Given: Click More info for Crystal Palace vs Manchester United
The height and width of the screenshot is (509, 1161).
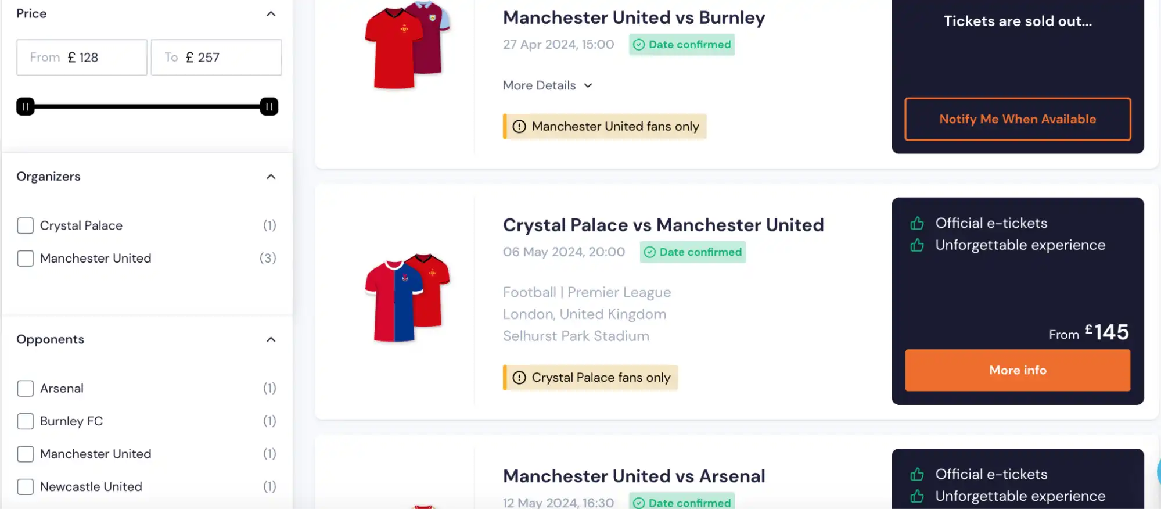Looking at the screenshot, I should 1018,370.
